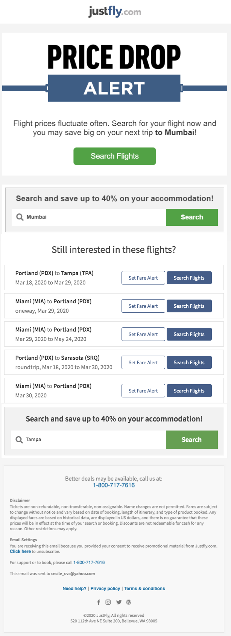This screenshot has height=636, width=231.
Task: Search Flights for Mar 30 Miami to Portland
Action: [x=189, y=391]
